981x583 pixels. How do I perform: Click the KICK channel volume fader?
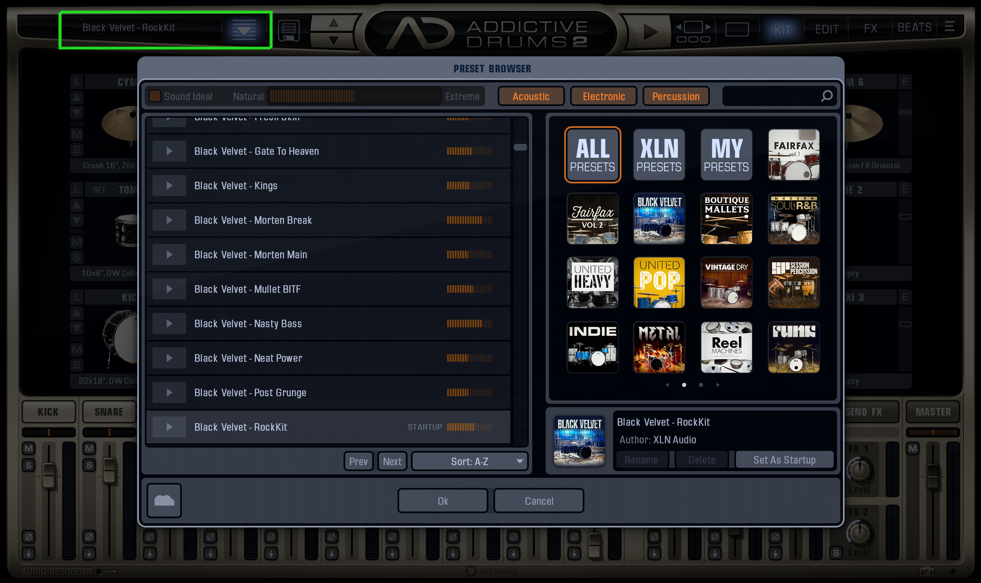tap(49, 475)
